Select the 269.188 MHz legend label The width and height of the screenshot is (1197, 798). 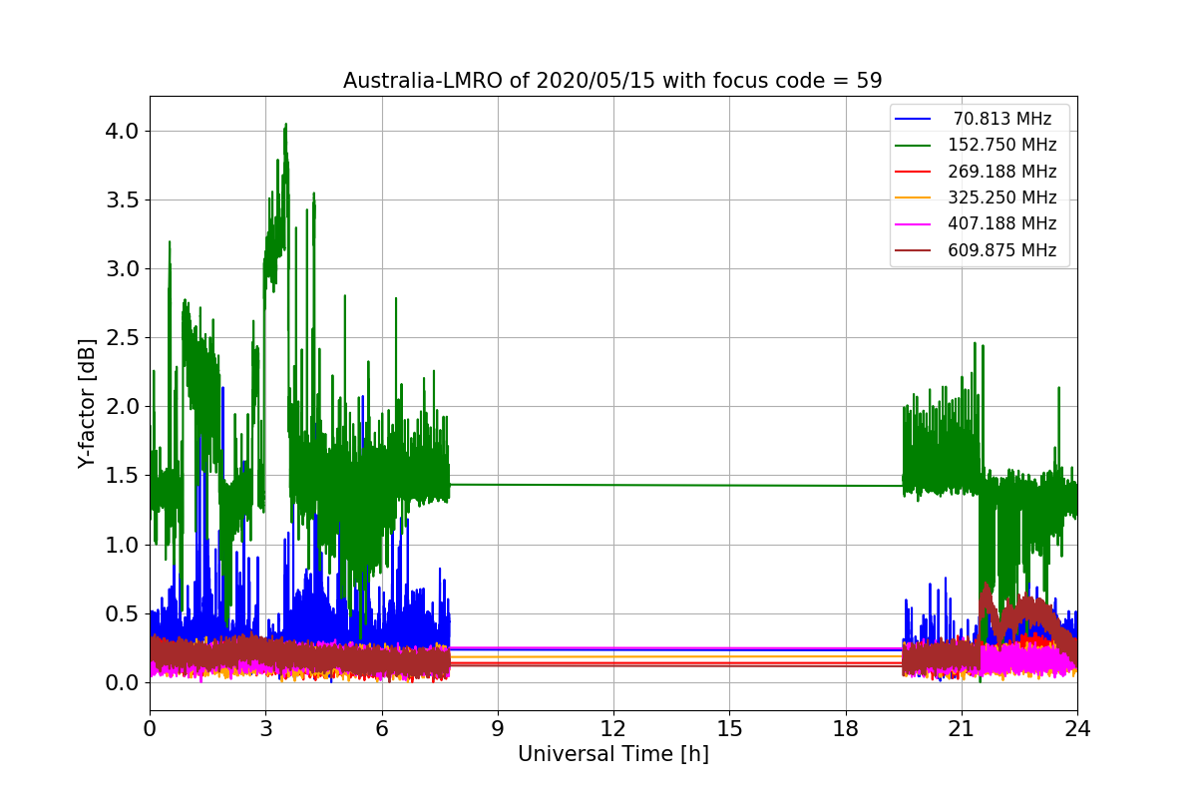[x=1002, y=172]
